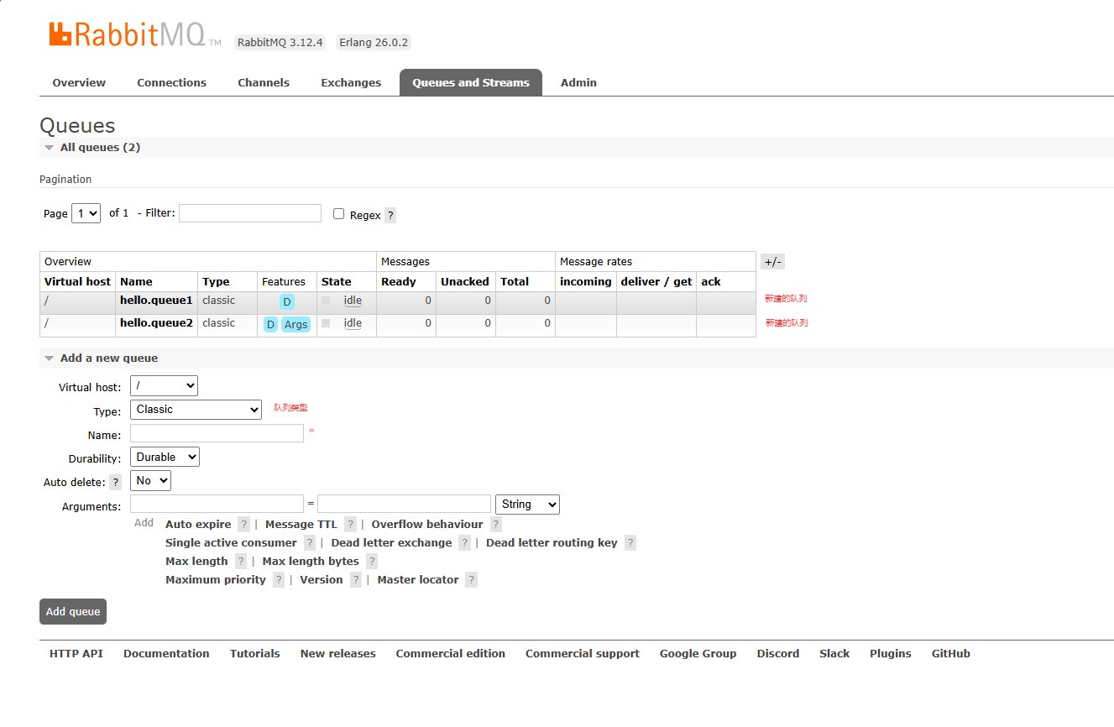The image size is (1114, 727).
Task: Click the D feature badge of hello.queue2
Action: (x=270, y=325)
